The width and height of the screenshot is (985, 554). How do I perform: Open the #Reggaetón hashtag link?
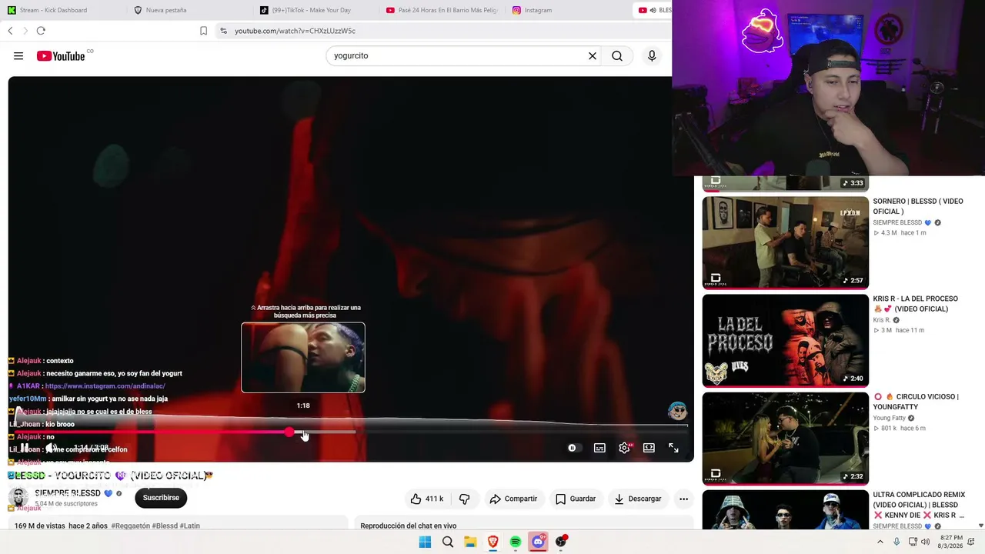coord(130,526)
